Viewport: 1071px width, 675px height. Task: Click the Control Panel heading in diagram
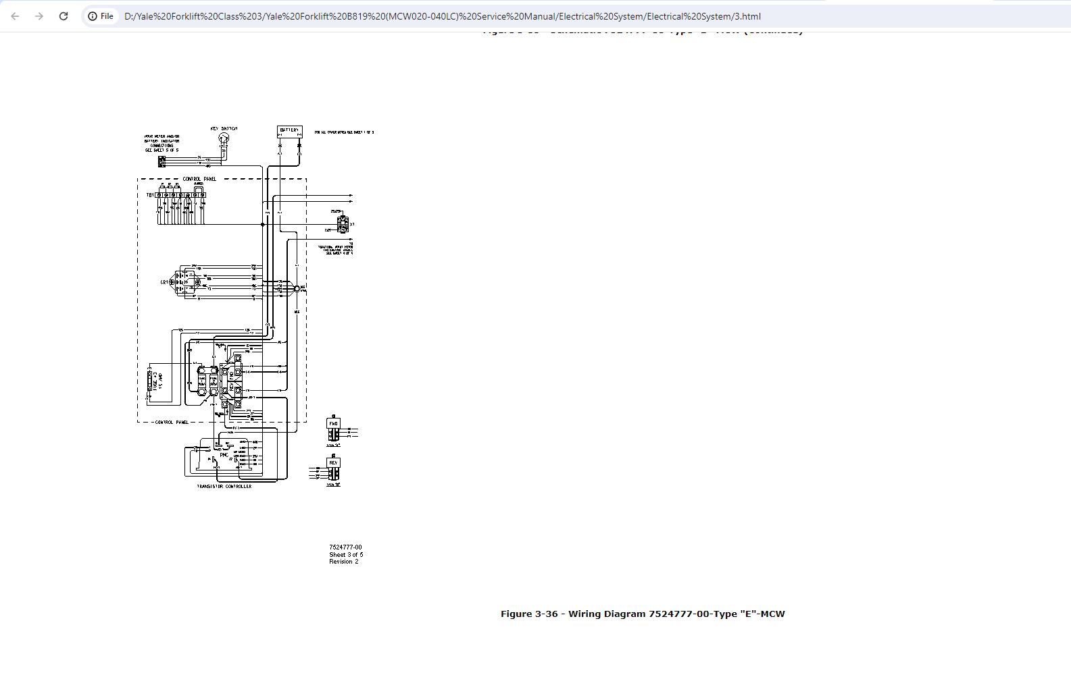pos(199,179)
